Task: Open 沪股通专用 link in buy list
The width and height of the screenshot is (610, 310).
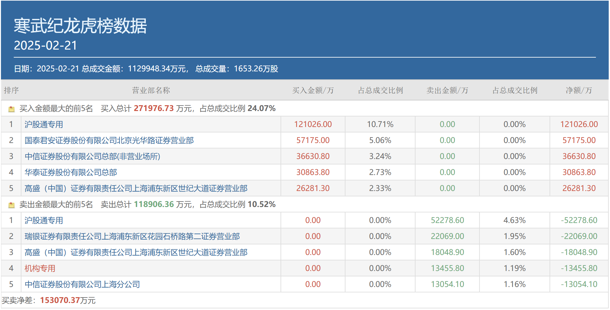Action: (x=44, y=124)
